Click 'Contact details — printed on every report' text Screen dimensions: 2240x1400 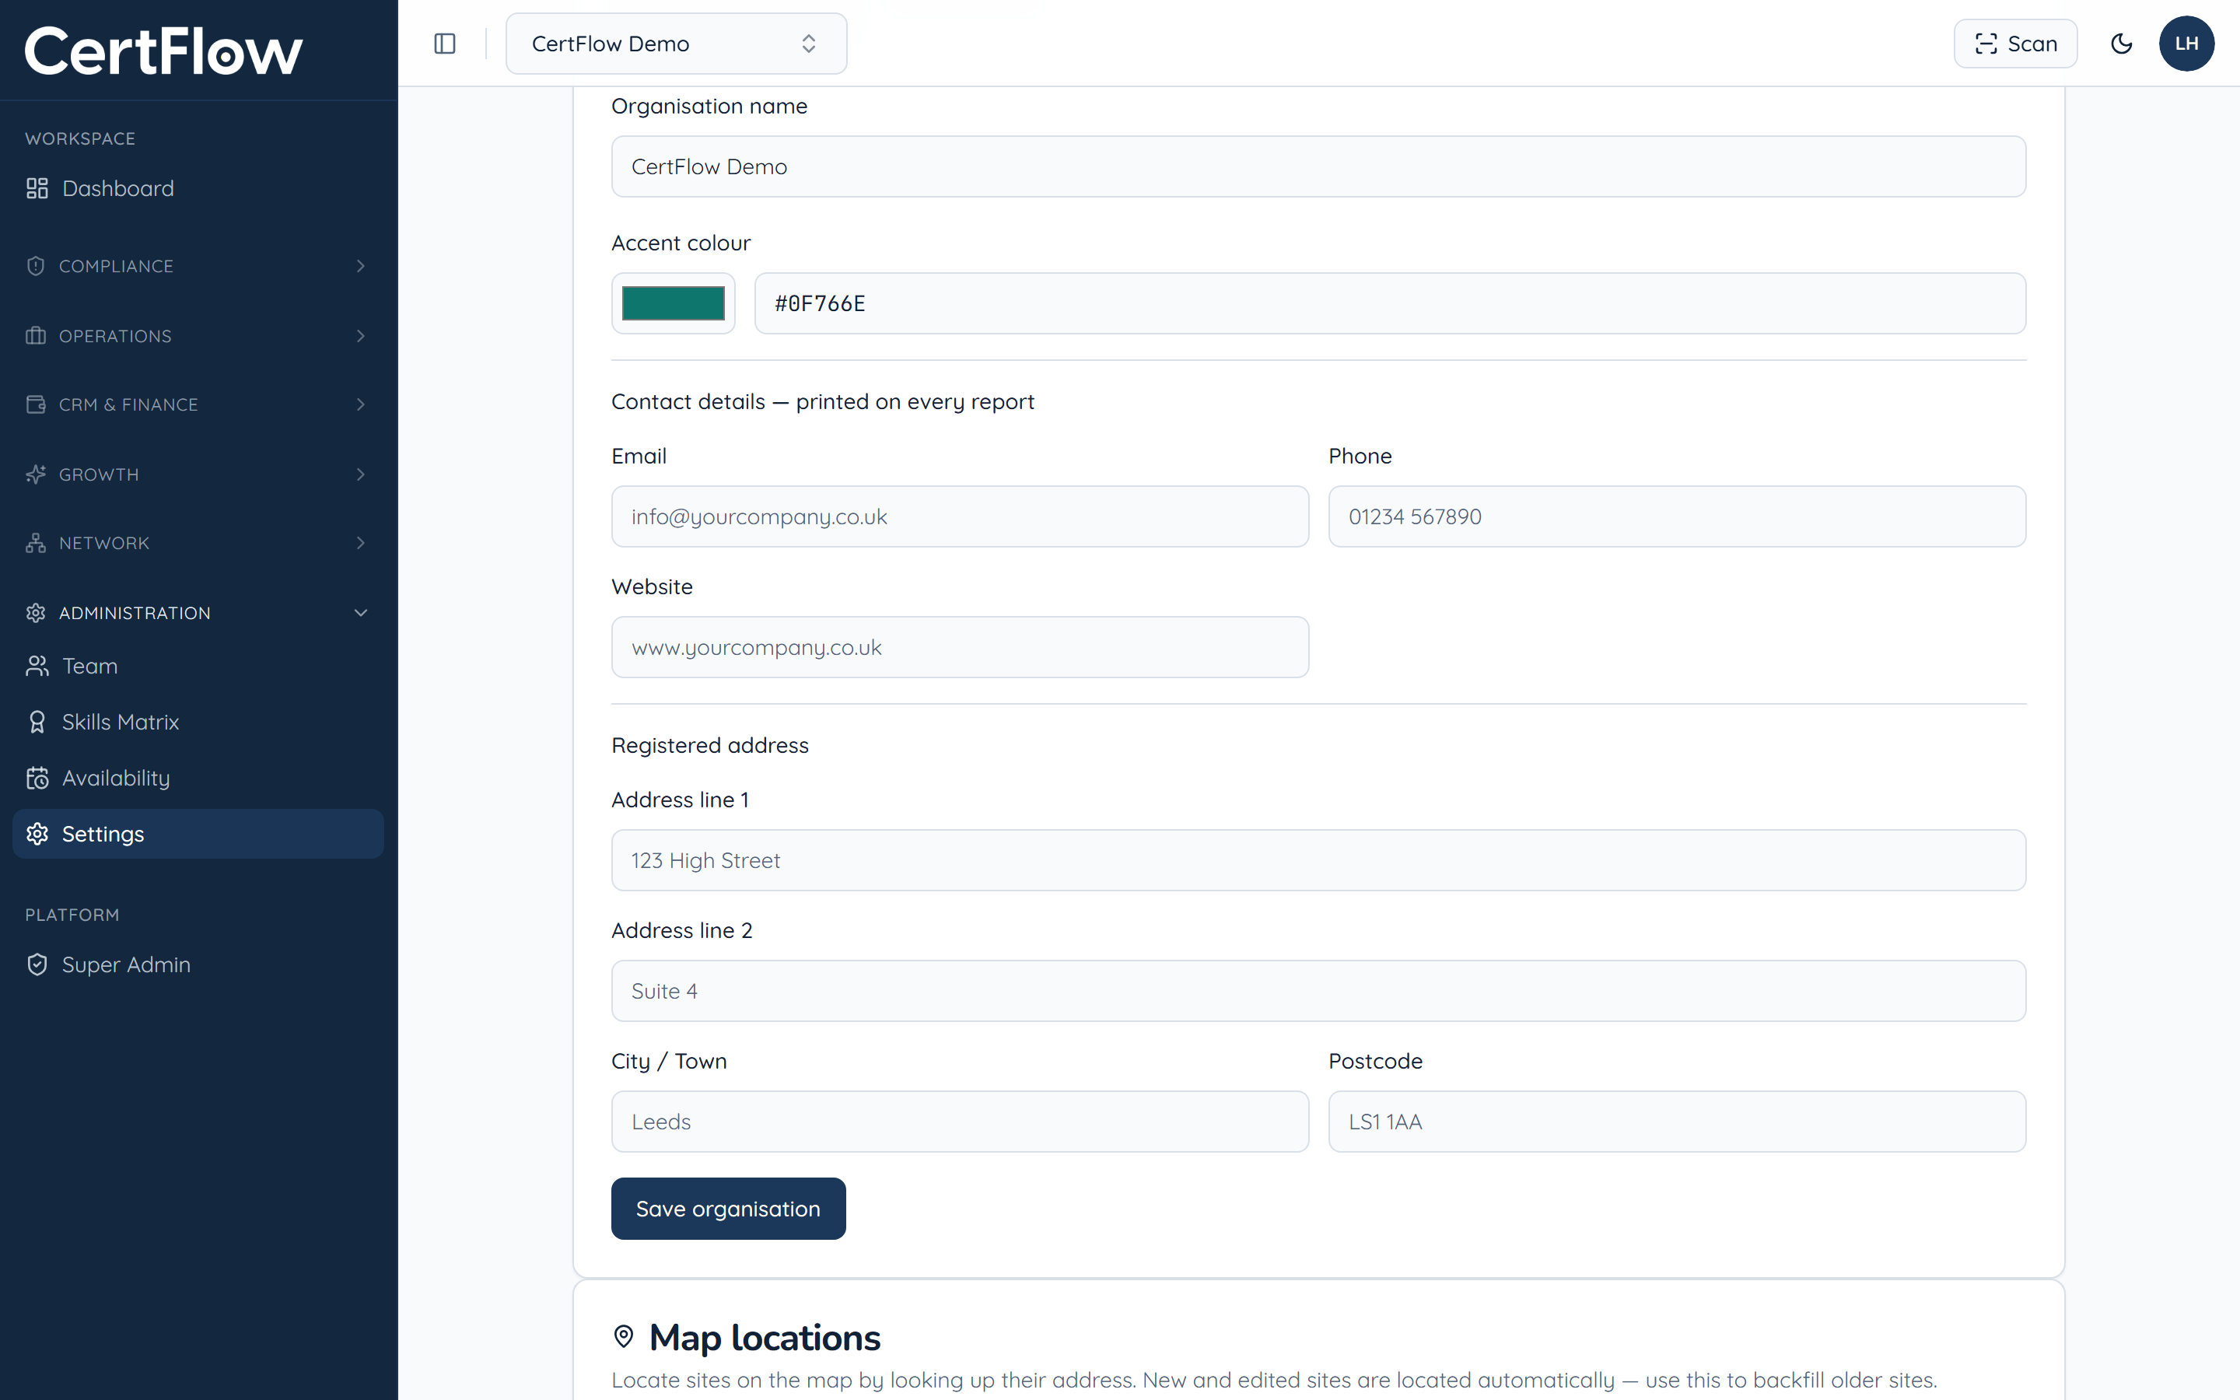coord(823,402)
